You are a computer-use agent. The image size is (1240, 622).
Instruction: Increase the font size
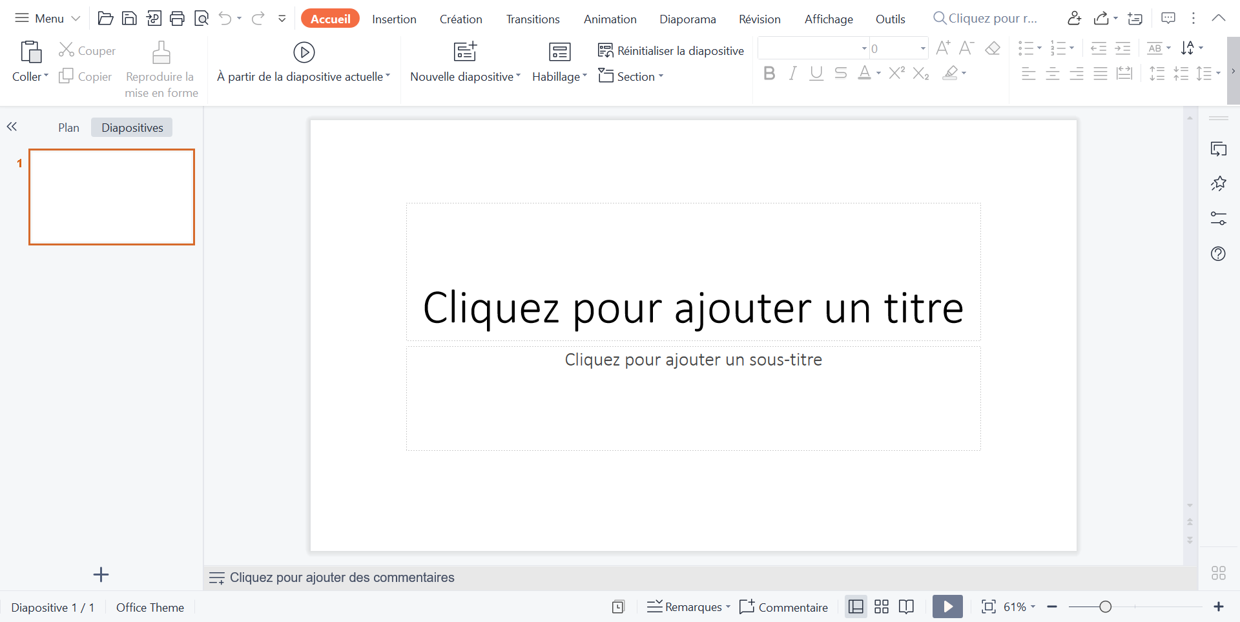pos(943,47)
